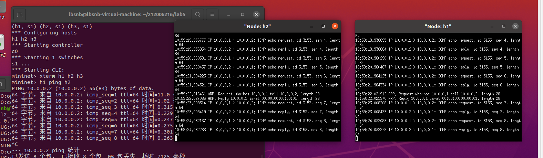Click the 10:59:19.936777 echo request in h2
Viewport: 543px width, 158px height.
point(257,42)
